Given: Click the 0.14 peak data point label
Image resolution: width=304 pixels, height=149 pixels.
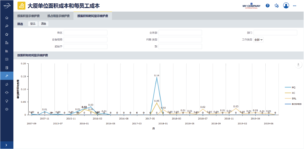Looking at the screenshot, I should click(x=157, y=75).
